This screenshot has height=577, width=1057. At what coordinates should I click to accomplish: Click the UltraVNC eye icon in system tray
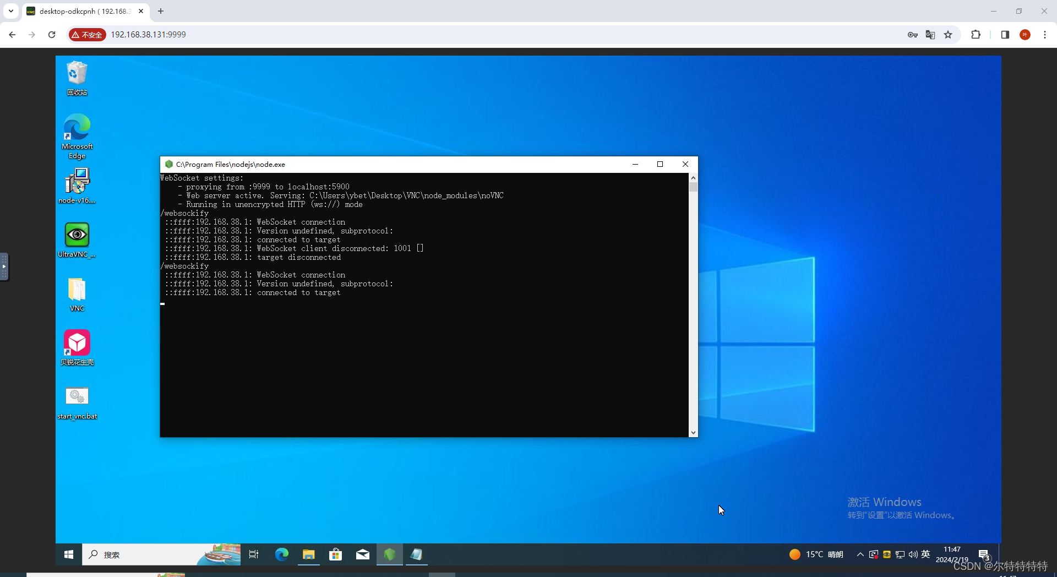[x=886, y=554]
